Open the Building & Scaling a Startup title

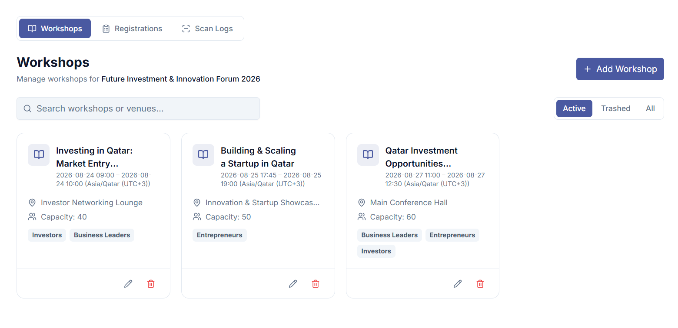258,157
